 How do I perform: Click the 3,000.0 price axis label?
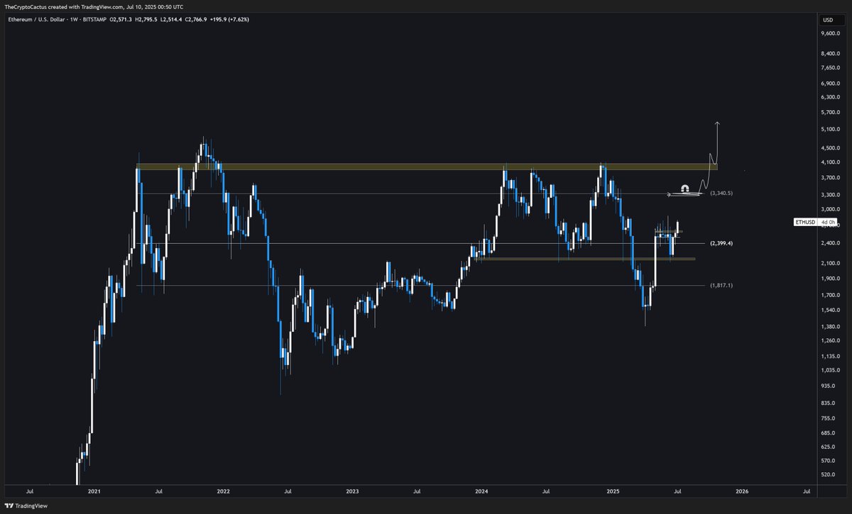[x=831, y=210]
